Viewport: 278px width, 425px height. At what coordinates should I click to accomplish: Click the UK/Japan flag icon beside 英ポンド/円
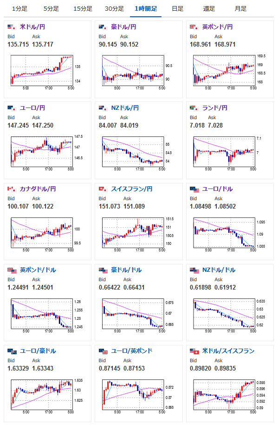point(194,27)
